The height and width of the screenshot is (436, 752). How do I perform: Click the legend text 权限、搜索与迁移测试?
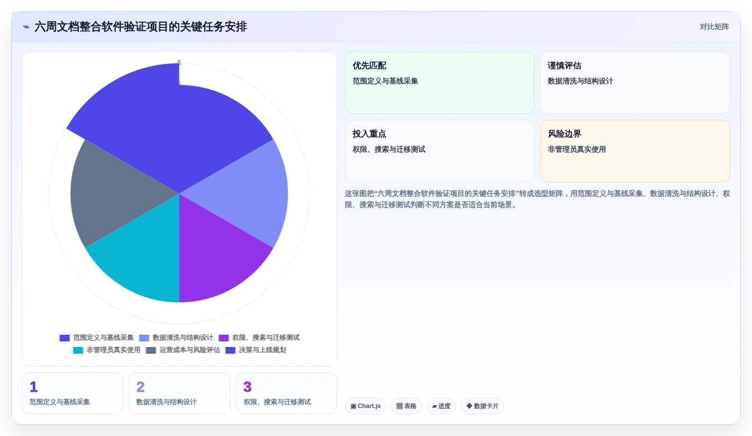tap(266, 338)
